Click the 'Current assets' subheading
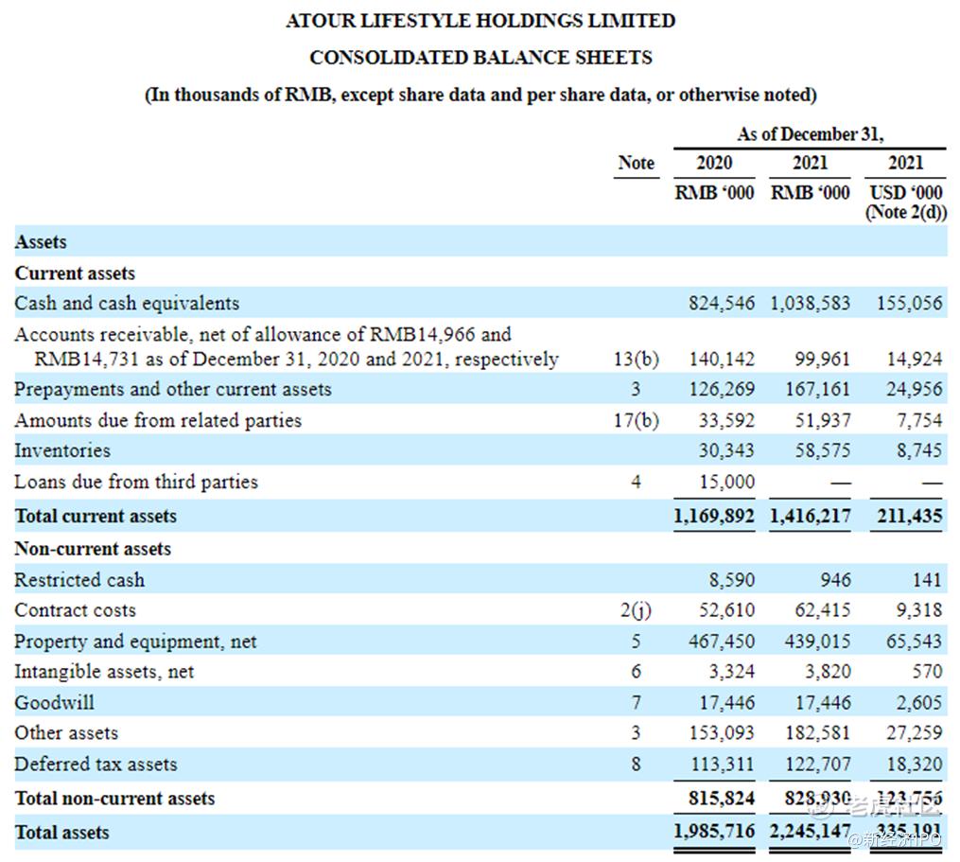Viewport: 960px width, 862px height. tap(75, 273)
